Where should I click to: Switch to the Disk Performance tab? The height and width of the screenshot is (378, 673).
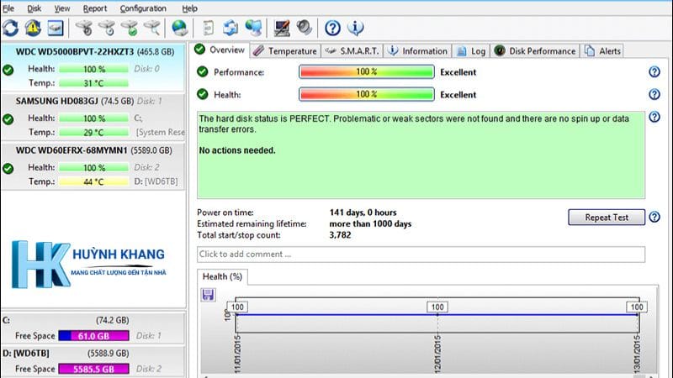535,51
